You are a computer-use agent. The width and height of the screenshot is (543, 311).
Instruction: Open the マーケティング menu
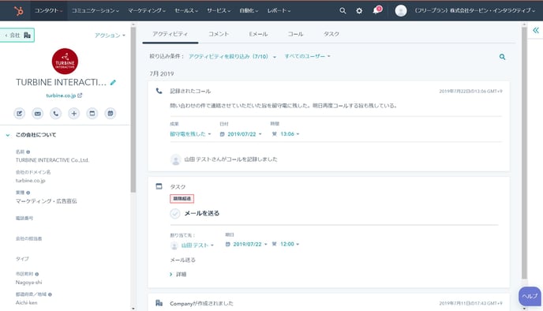pyautogui.click(x=147, y=11)
